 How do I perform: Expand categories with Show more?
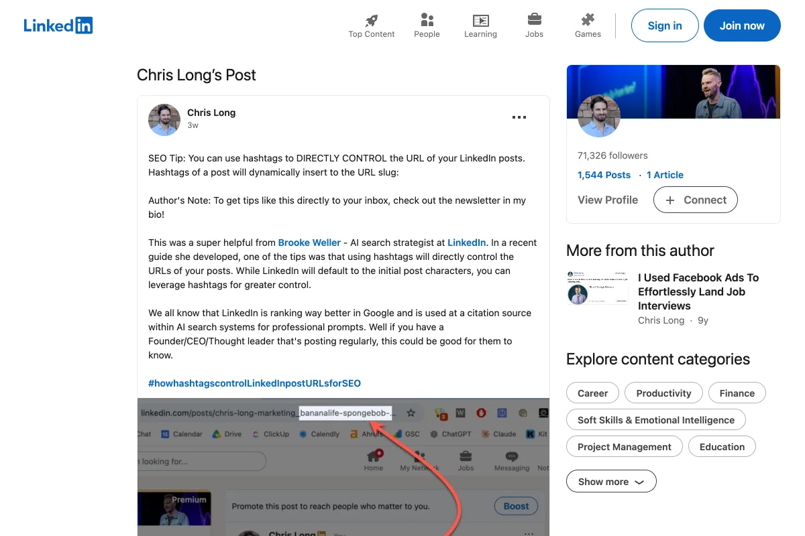coord(611,482)
